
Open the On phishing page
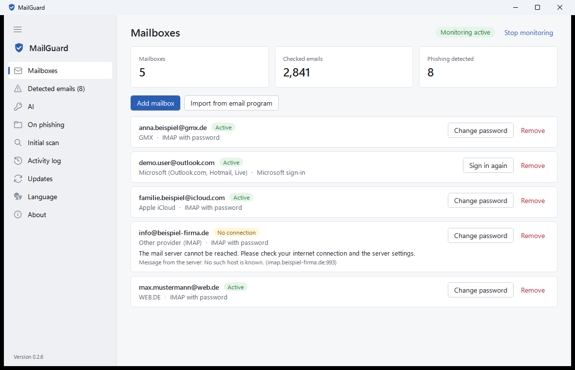click(x=60, y=125)
